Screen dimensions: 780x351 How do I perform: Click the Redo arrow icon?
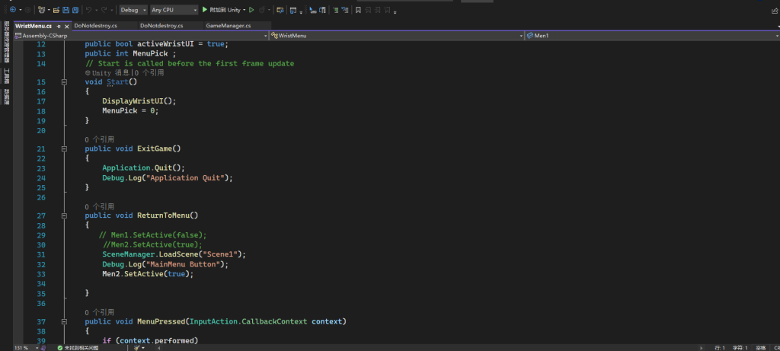[104, 9]
